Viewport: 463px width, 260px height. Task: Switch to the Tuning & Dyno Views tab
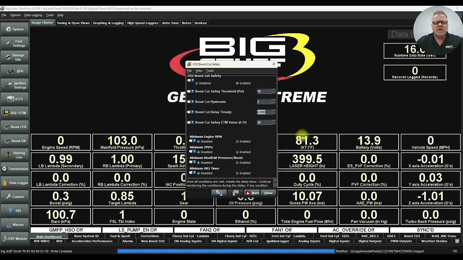coord(73,23)
